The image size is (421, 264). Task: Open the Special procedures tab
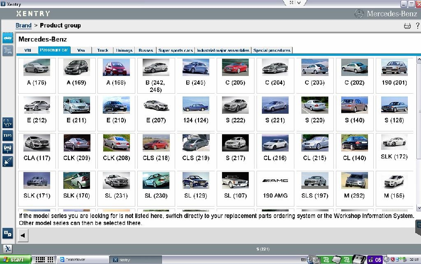click(272, 51)
